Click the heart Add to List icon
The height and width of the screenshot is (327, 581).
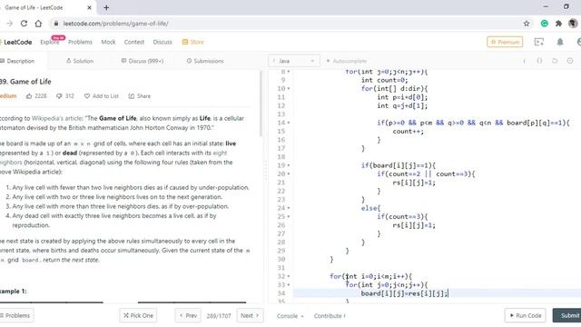coord(87,96)
